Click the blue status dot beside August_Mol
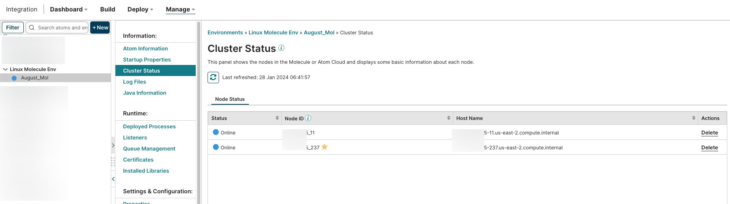 (14, 78)
